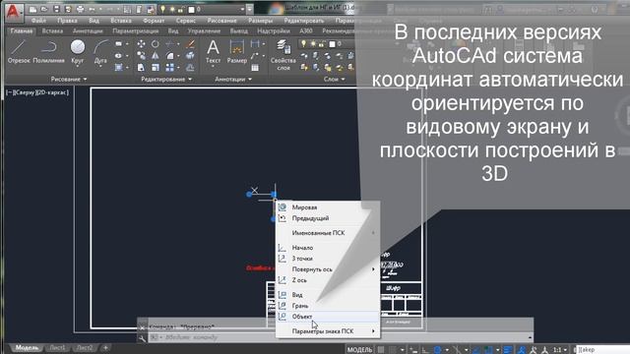Toggle layer lock icon in Слои panel
The height and width of the screenshot is (354, 630).
(x=322, y=43)
